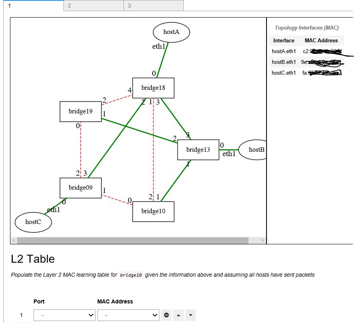Switch to tab 3
354x323 pixels.
(153, 5)
